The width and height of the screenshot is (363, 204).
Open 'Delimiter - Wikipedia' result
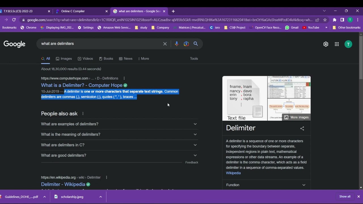coord(63,184)
